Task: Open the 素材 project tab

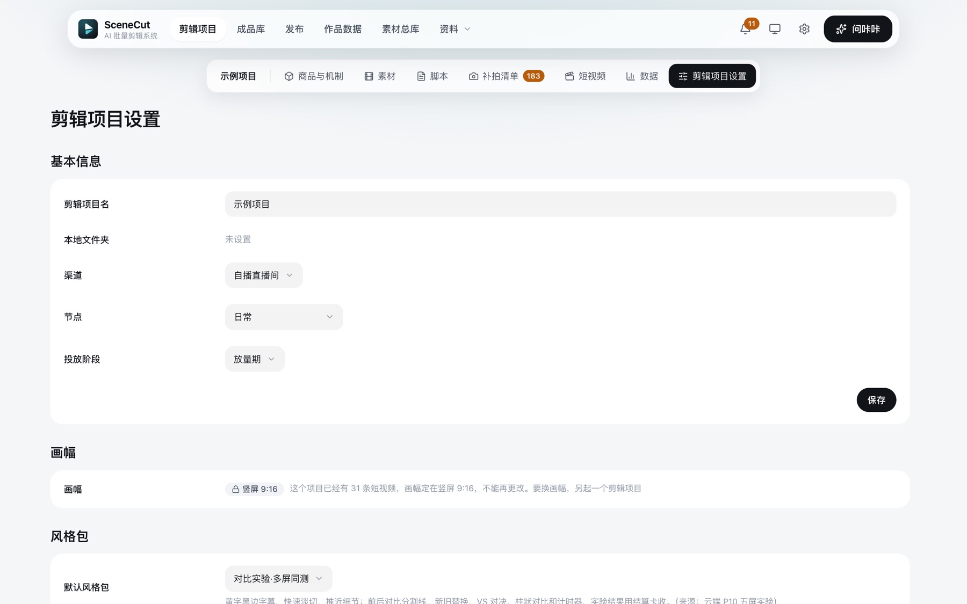Action: pyautogui.click(x=380, y=76)
